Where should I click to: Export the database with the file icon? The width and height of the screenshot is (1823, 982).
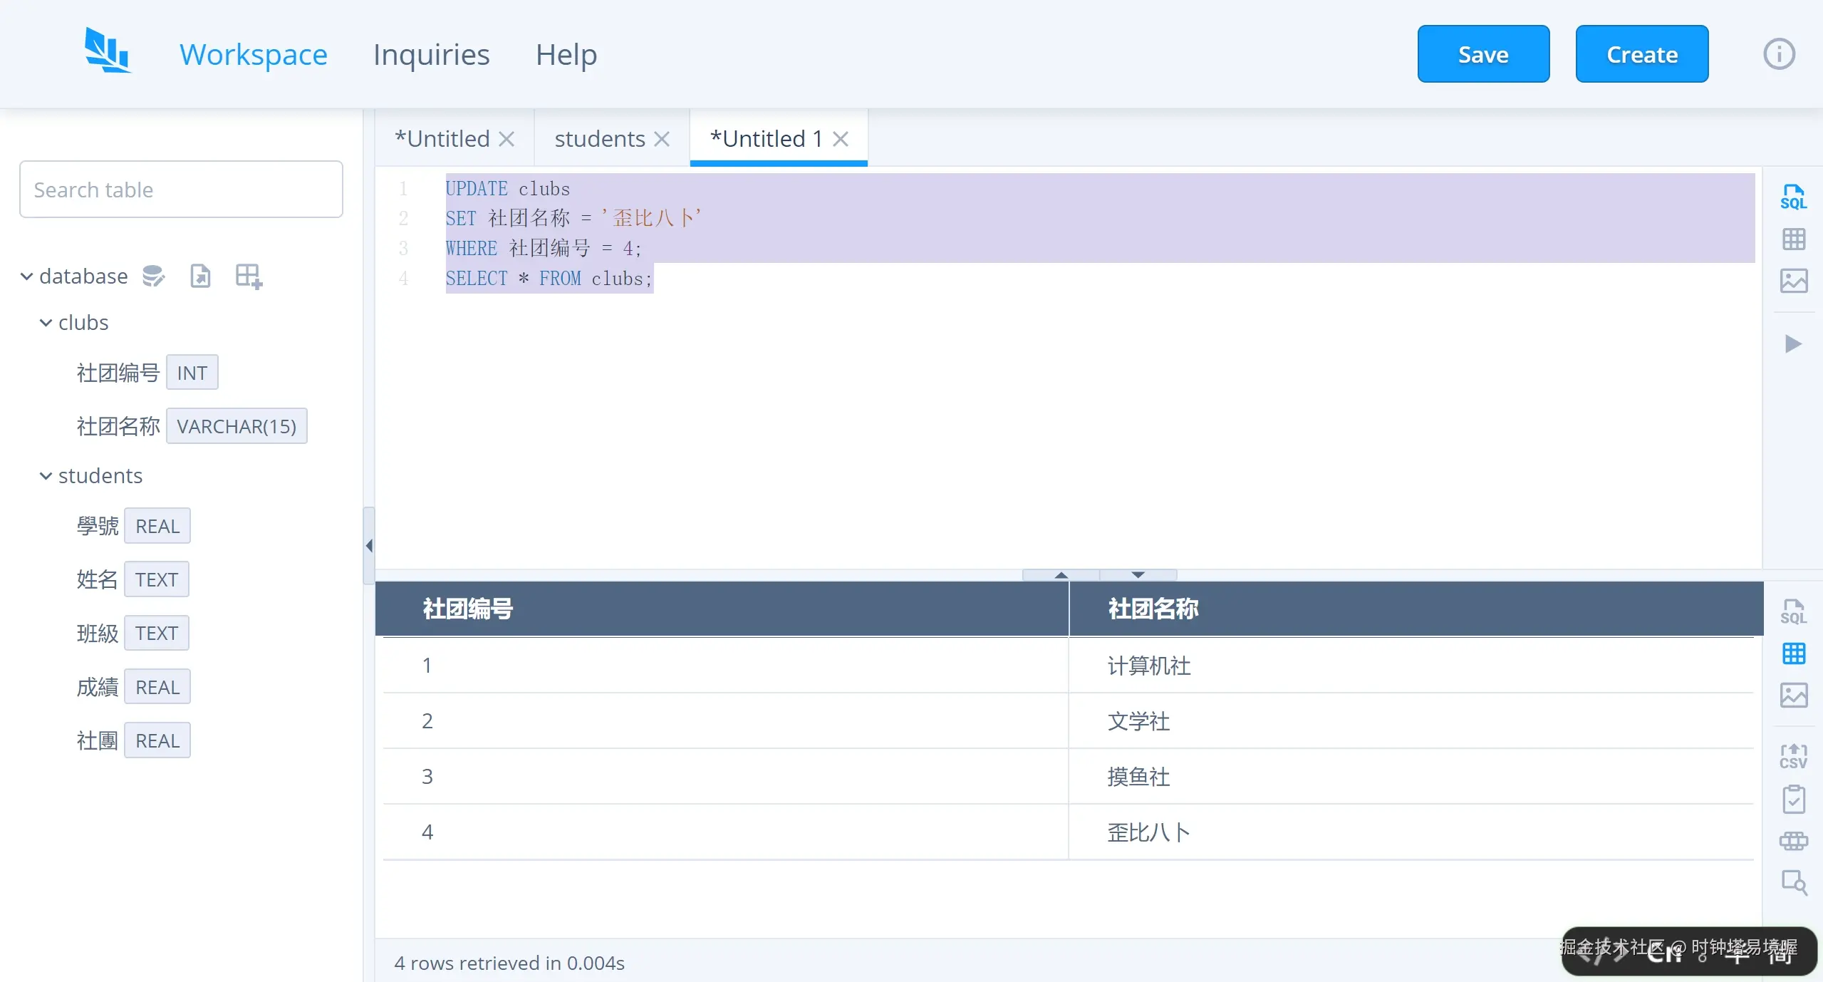click(200, 276)
